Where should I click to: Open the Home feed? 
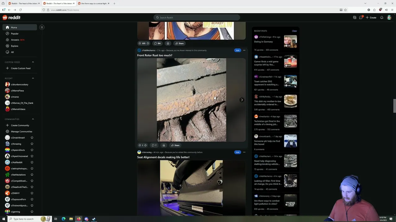point(19,27)
